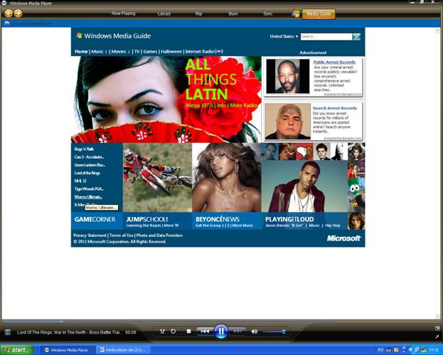Screen dimensions: 443x355
Task: Click the Mega 107.5 radio link
Action: pos(200,105)
